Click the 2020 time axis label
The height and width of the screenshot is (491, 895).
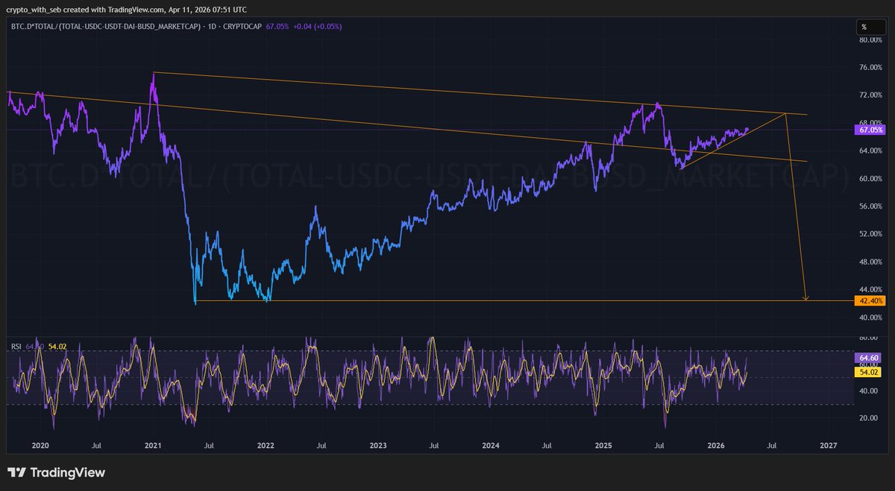coord(40,446)
